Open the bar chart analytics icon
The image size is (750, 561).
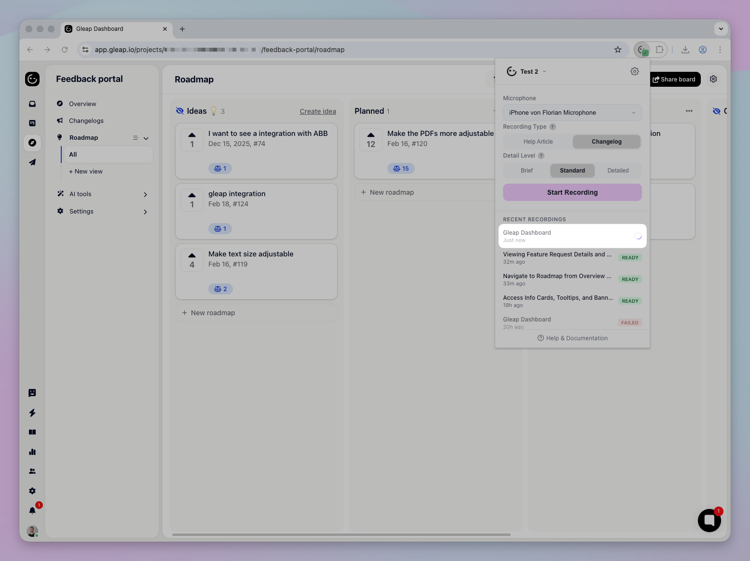coord(32,452)
